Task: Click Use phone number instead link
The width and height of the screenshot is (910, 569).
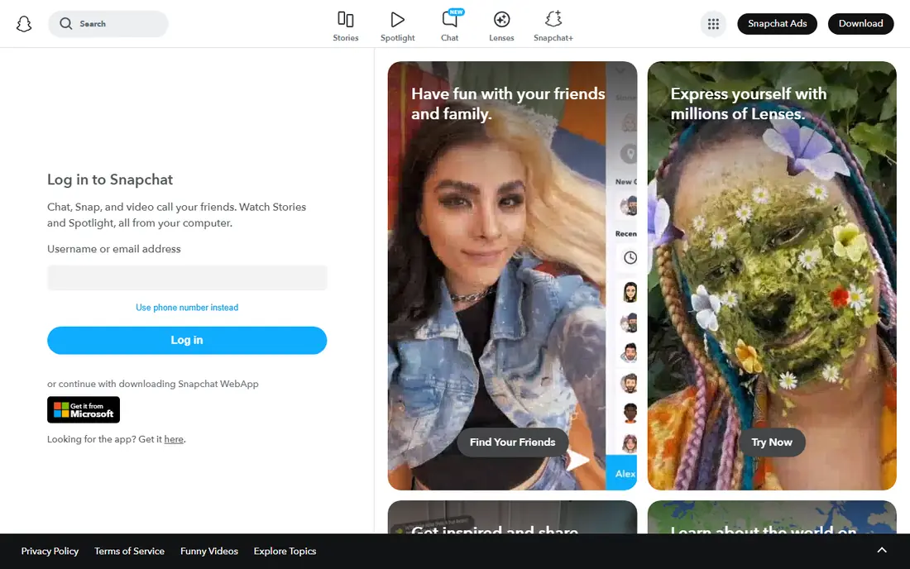Action: (x=187, y=308)
